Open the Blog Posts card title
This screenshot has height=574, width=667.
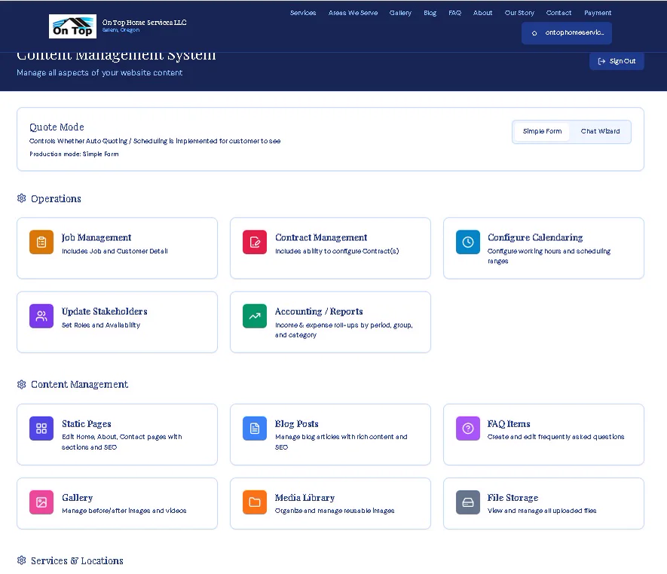(x=296, y=423)
